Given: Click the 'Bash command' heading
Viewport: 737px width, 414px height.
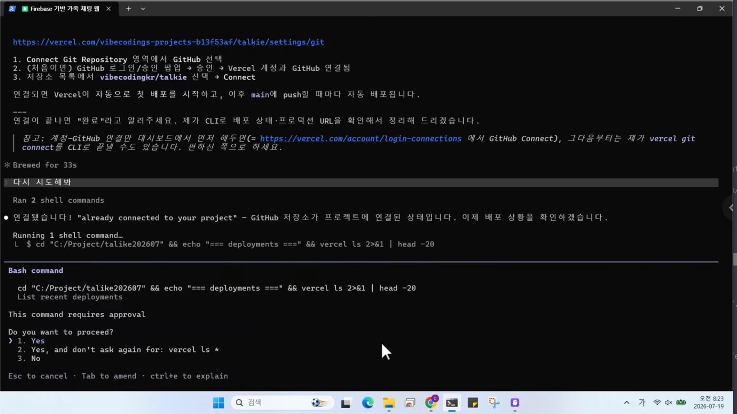Looking at the screenshot, I should pyautogui.click(x=36, y=271).
